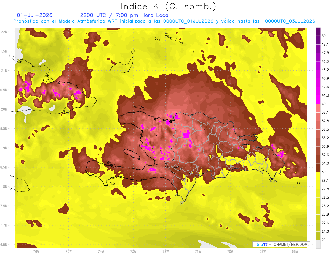
Task: Click the magenta colorbar segment between 40 and 41.3
Action: click(x=318, y=100)
